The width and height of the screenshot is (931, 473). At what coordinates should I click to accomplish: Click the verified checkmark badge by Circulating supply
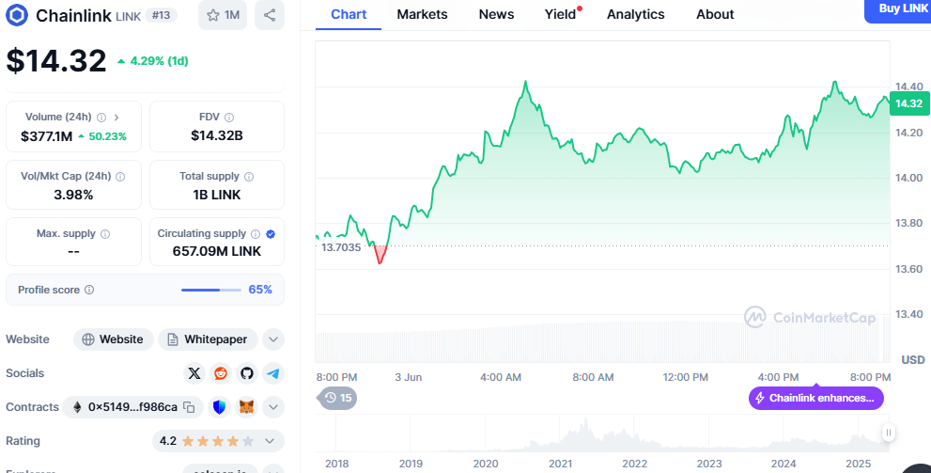[271, 234]
